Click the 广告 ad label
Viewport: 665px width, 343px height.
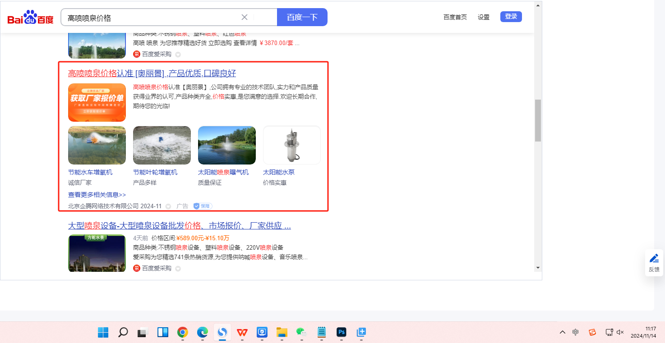coord(182,206)
